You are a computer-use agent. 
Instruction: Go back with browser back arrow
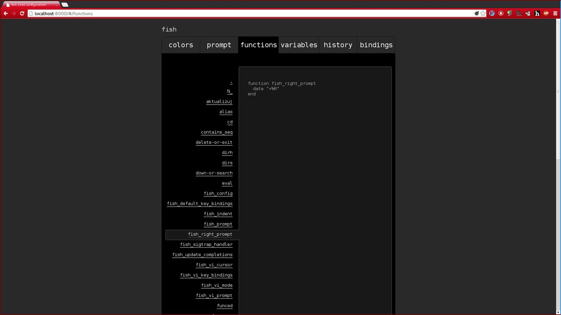(x=5, y=14)
